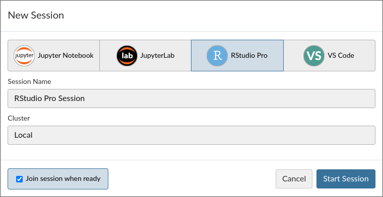
Task: Click the black JupyterLab 'lab' icon
Action: coord(127,56)
